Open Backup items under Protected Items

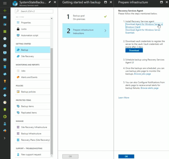32,106
